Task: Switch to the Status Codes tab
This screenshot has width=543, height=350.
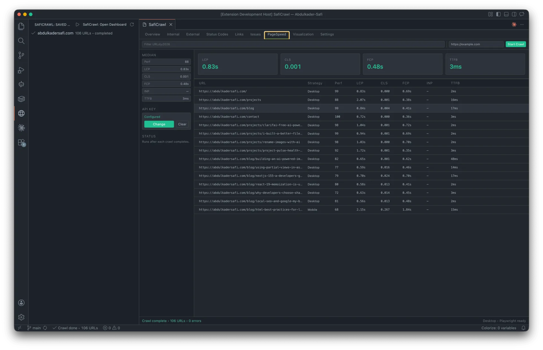Action: [x=217, y=34]
